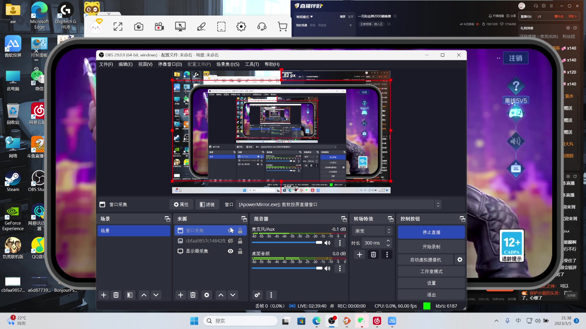The width and height of the screenshot is (586, 329).
Task: Open the 视图(V) menu
Action: point(145,64)
